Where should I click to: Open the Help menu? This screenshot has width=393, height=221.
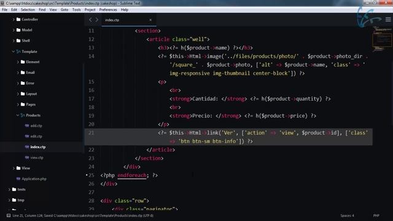pos(125,10)
